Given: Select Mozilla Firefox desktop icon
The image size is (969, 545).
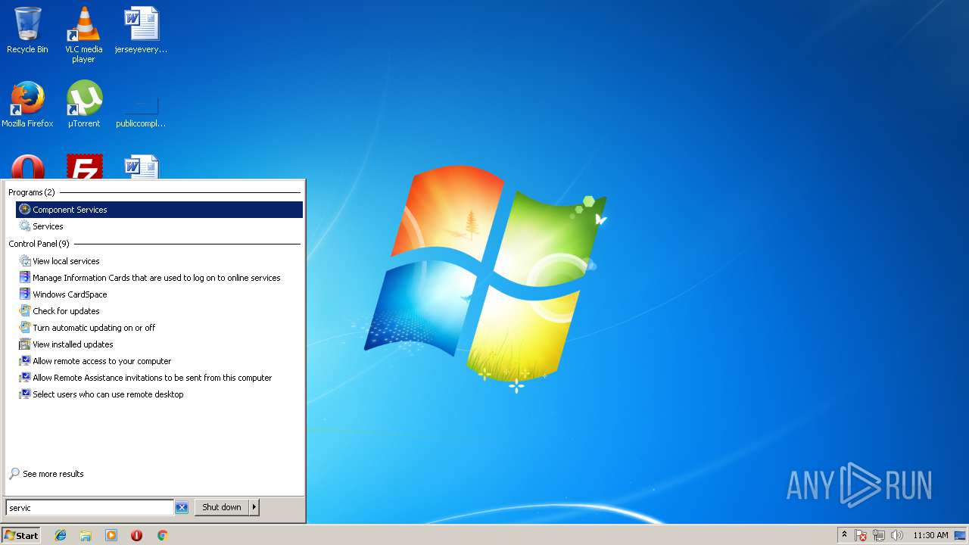Looking at the screenshot, I should click(27, 104).
